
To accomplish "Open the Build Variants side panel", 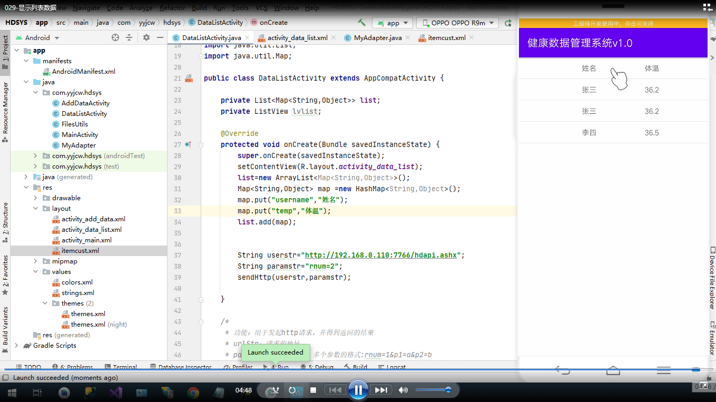I will coord(5,329).
